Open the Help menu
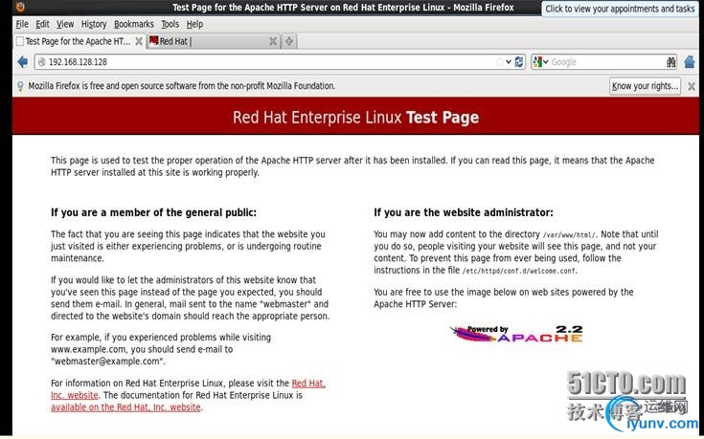The height and width of the screenshot is (439, 704). click(194, 24)
